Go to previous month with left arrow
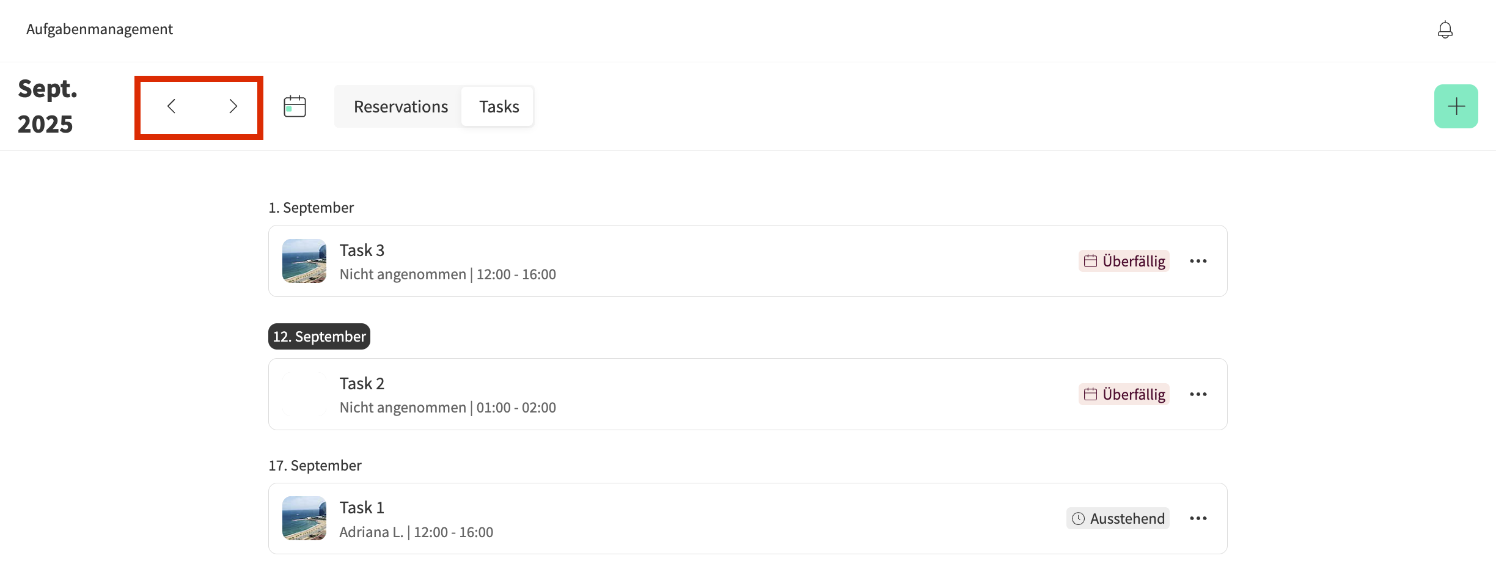The width and height of the screenshot is (1496, 572). click(172, 106)
